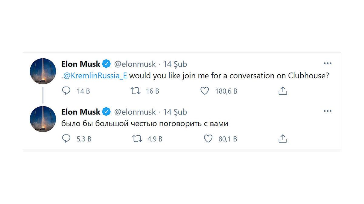Open the reply icon on the Clubhouse tweet
The height and width of the screenshot is (204, 364).
tap(66, 90)
